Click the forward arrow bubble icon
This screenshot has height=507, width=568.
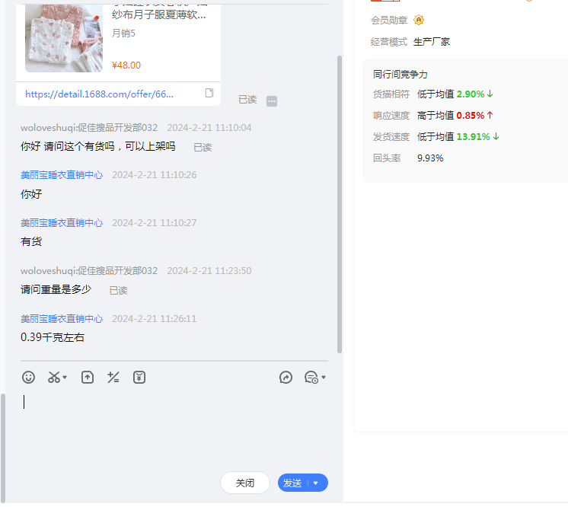[x=286, y=377]
